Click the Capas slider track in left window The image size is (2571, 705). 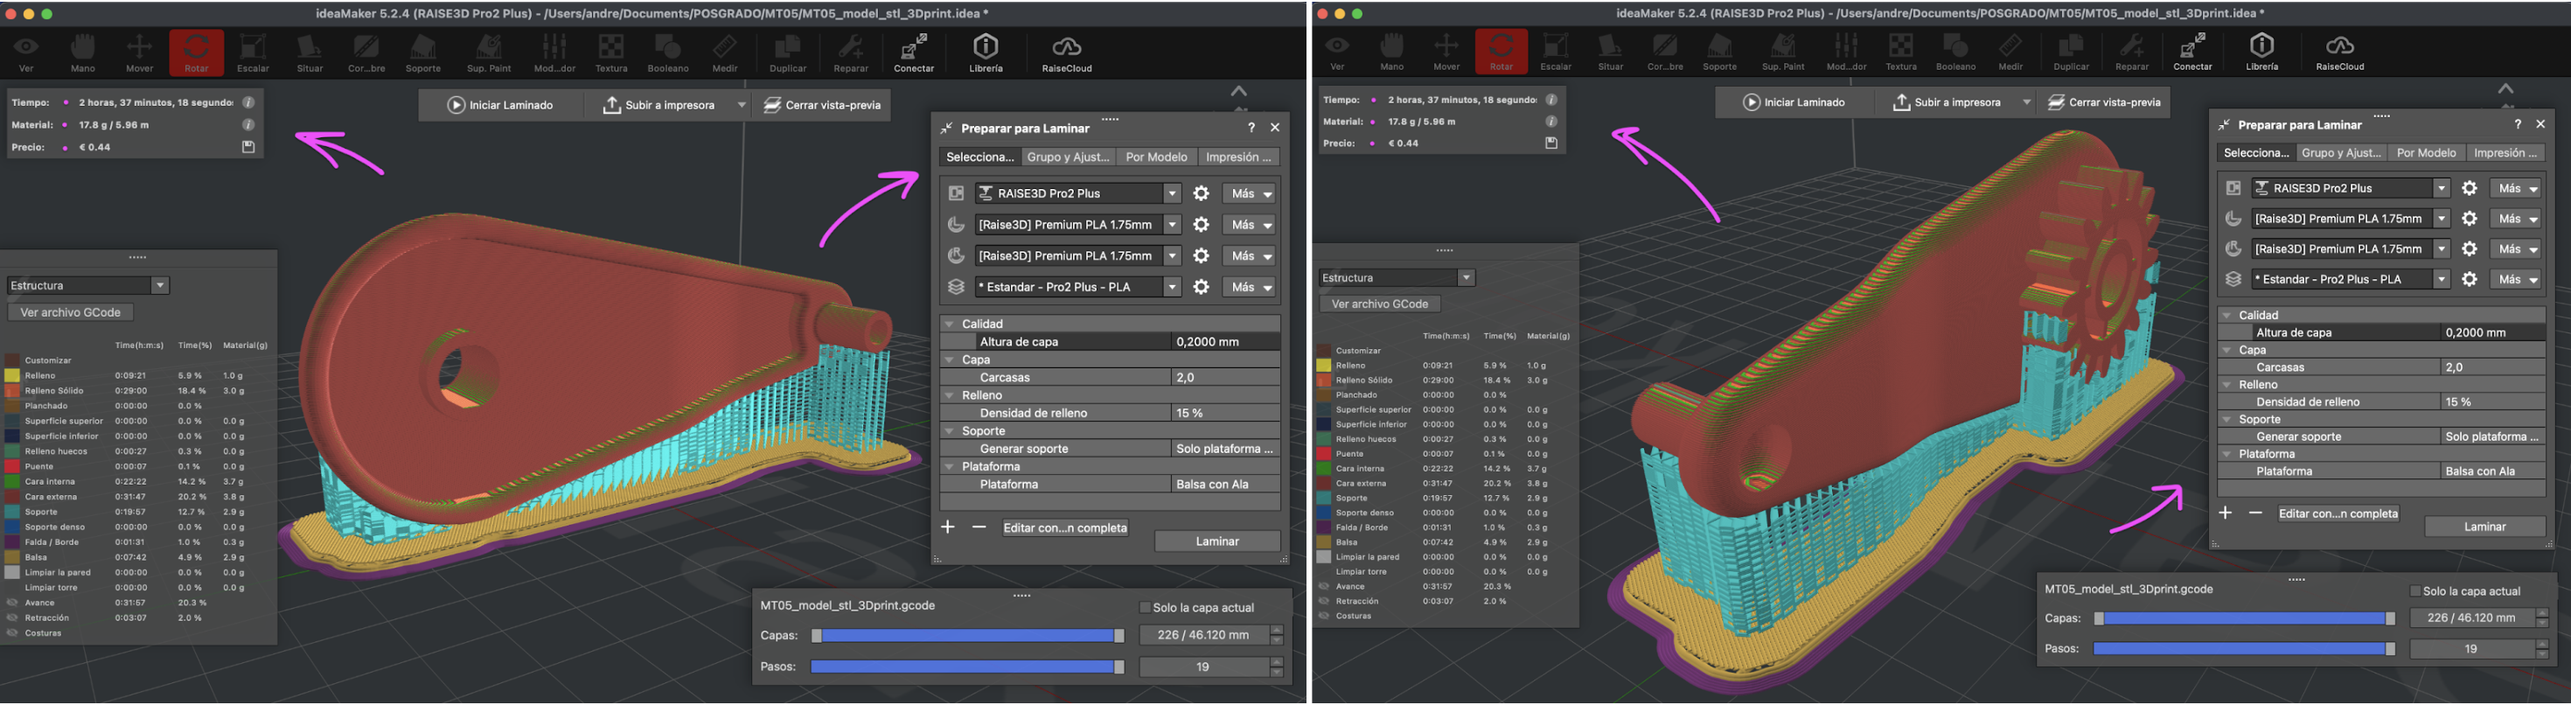[966, 636]
